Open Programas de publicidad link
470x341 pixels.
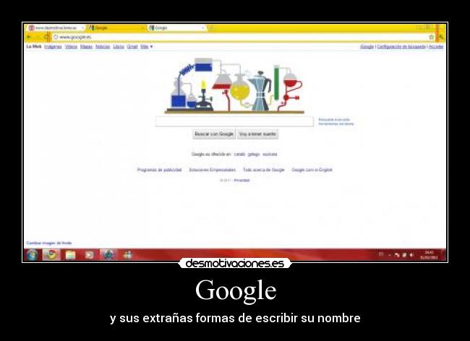click(160, 170)
